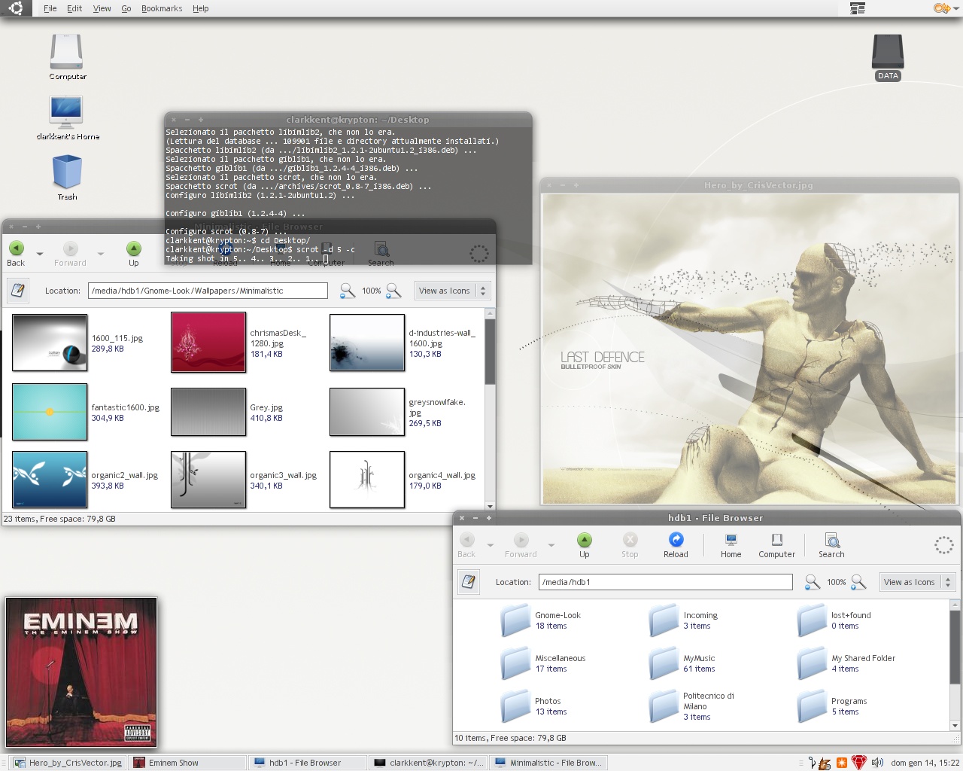This screenshot has height=771, width=963.
Task: Click Computer in hdb1 File Browser toolbar
Action: (x=776, y=545)
